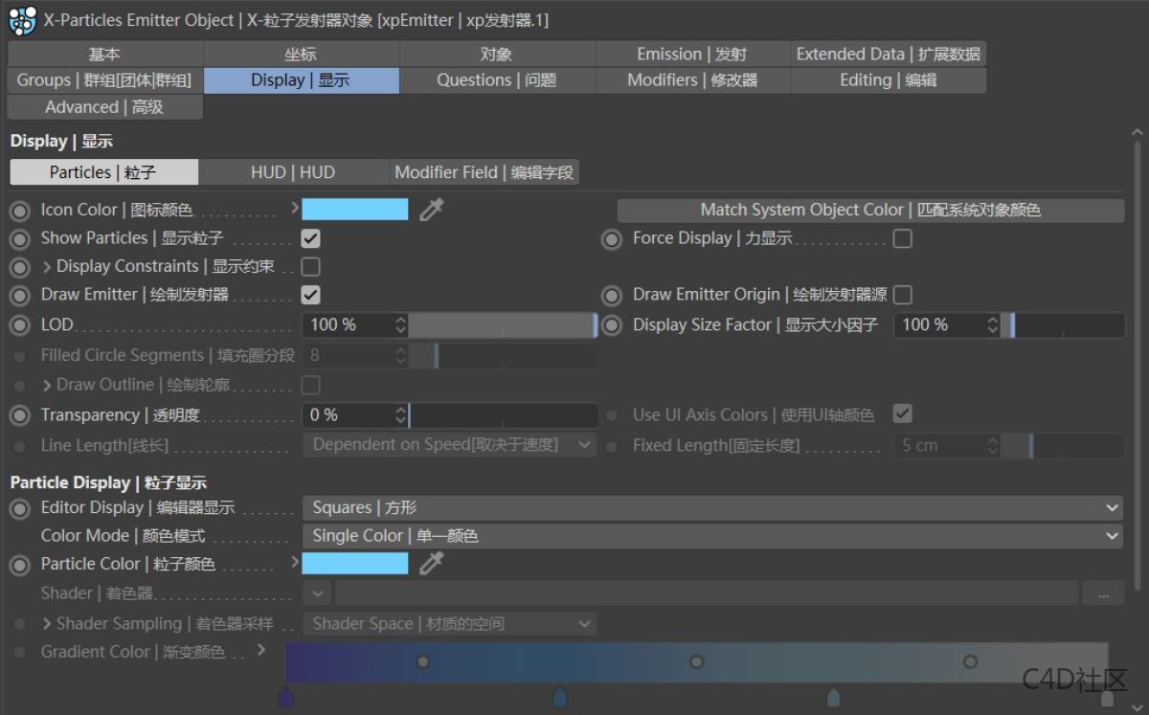The width and height of the screenshot is (1149, 715).
Task: Click the keyframe record circle next to LOD
Action: tap(20, 324)
